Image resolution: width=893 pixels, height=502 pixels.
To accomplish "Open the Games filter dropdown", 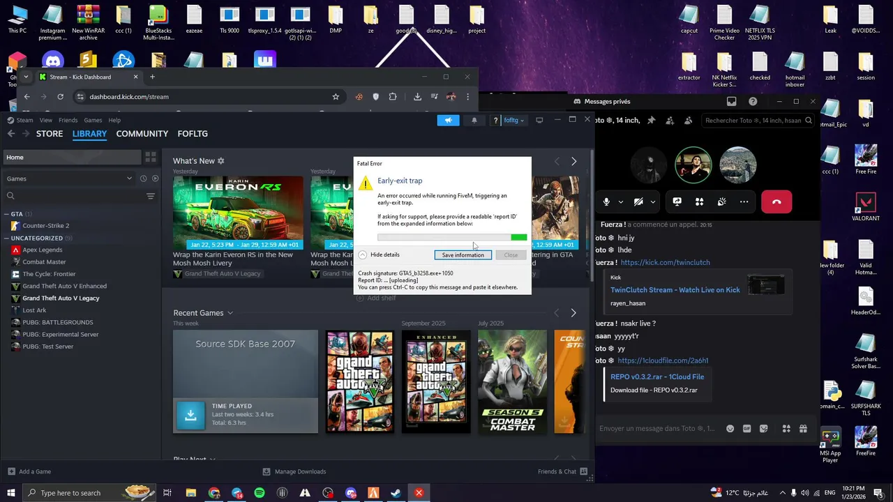I will (69, 178).
